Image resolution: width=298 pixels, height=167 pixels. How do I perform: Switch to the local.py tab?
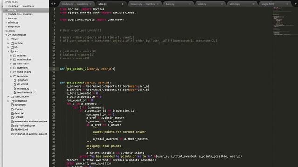(x=202, y=4)
